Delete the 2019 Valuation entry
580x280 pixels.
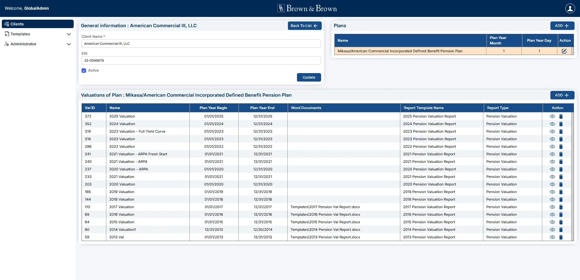pyautogui.click(x=561, y=192)
